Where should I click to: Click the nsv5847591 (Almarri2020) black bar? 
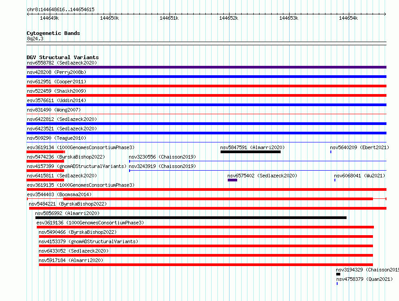[251, 152]
